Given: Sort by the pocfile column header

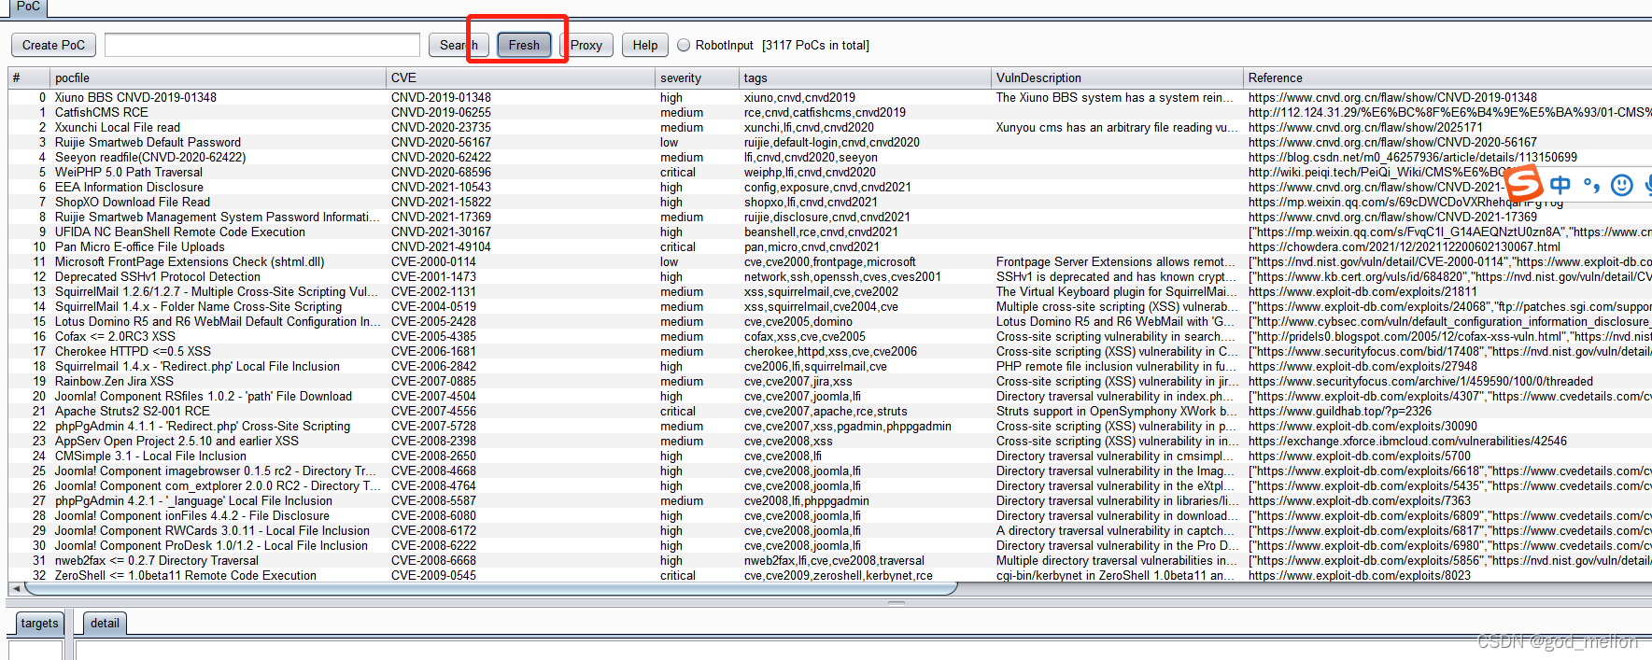Looking at the screenshot, I should click(219, 77).
